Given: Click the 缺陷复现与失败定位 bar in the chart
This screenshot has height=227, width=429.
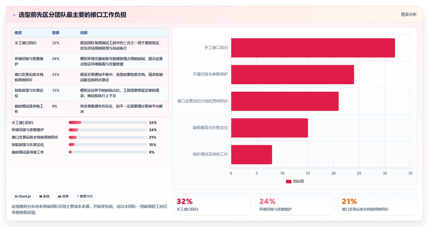Looking at the screenshot, I should (x=269, y=128).
